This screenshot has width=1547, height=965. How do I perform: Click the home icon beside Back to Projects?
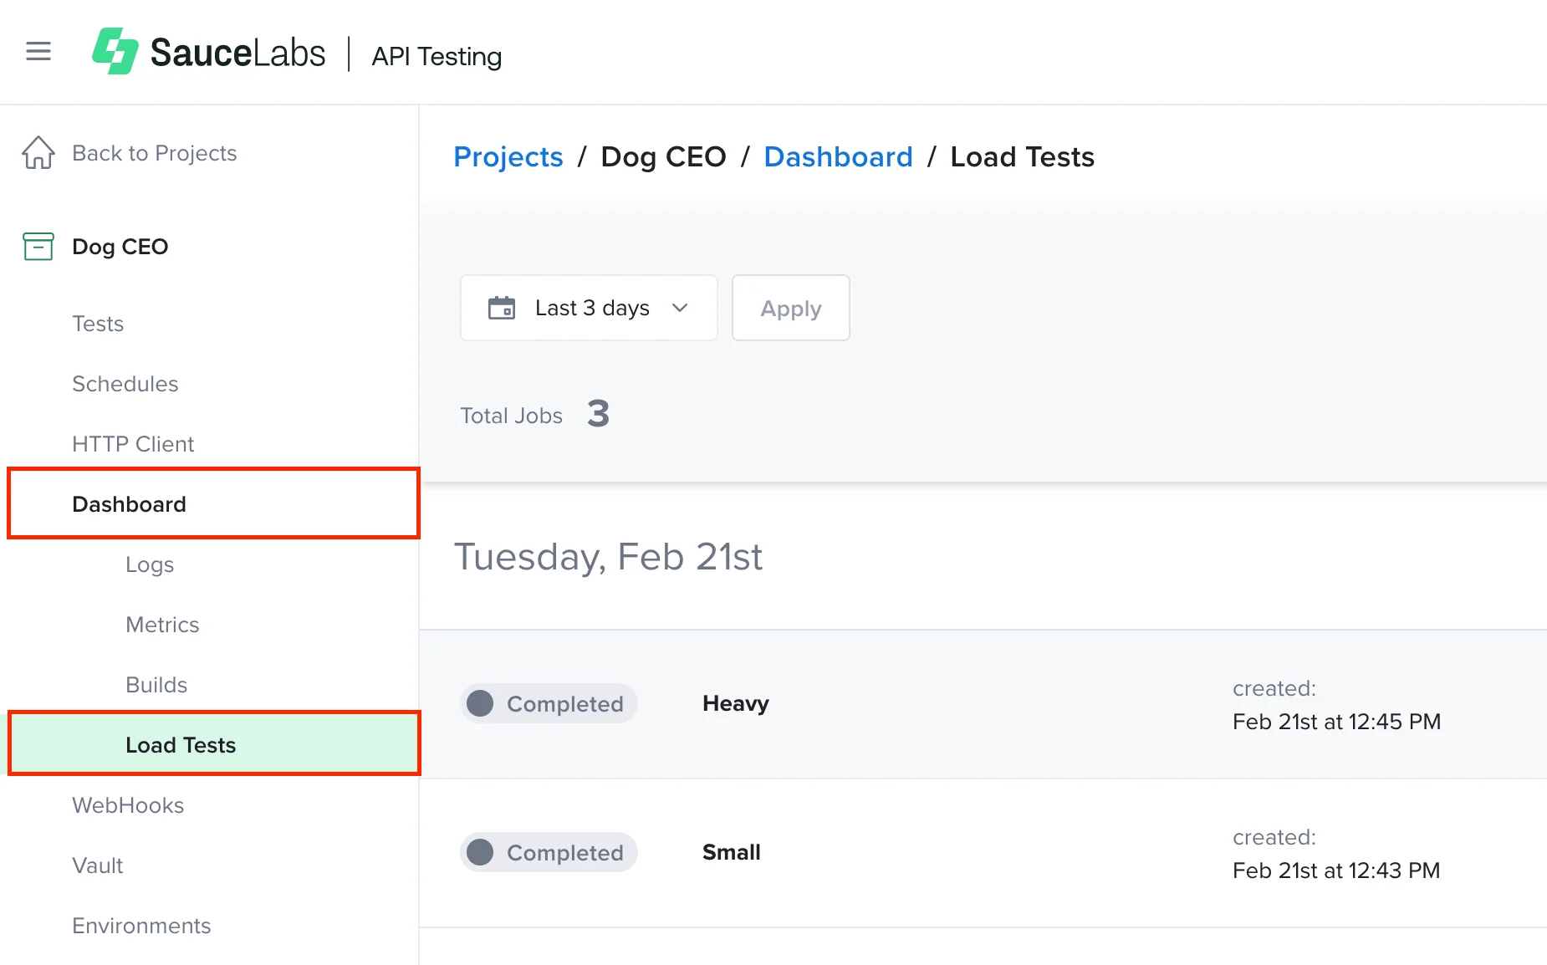(x=37, y=152)
